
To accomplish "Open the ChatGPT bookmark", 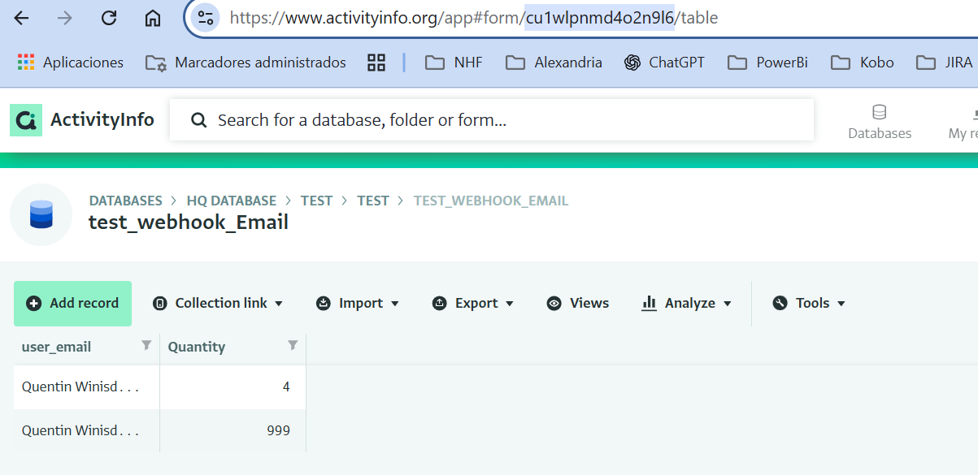I will (x=664, y=63).
